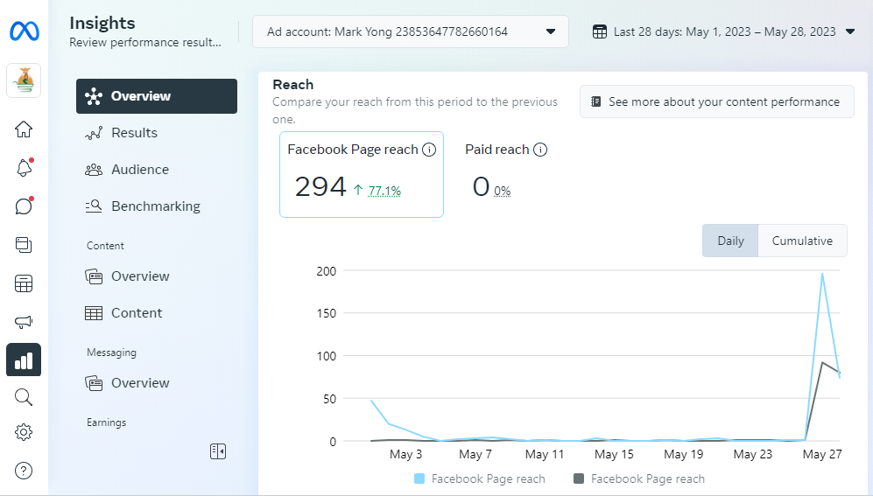Click the calendar icon by date range

click(x=600, y=31)
